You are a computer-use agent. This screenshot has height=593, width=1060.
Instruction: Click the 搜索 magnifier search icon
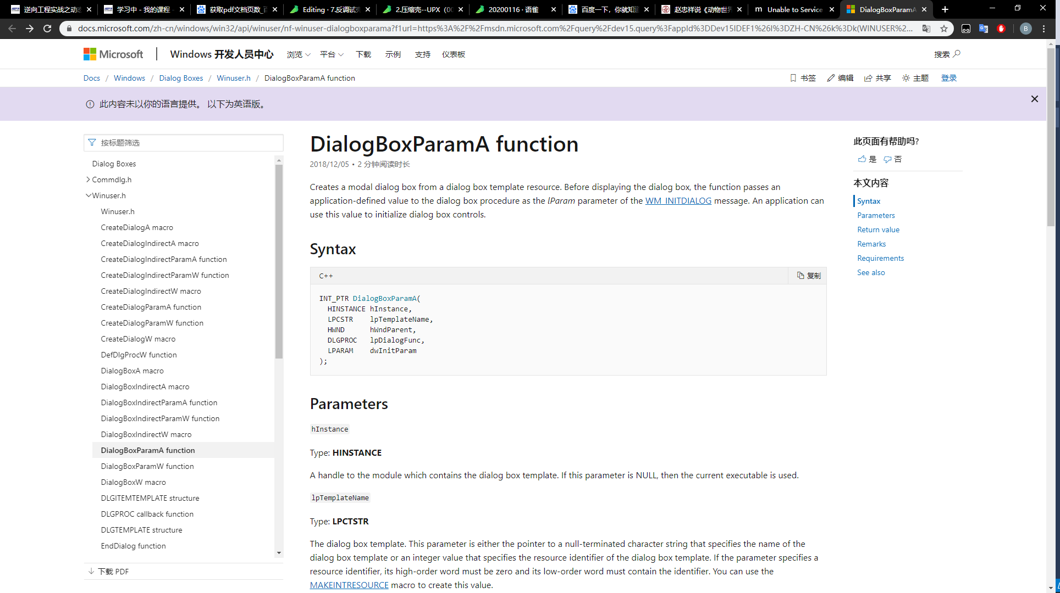tap(957, 54)
